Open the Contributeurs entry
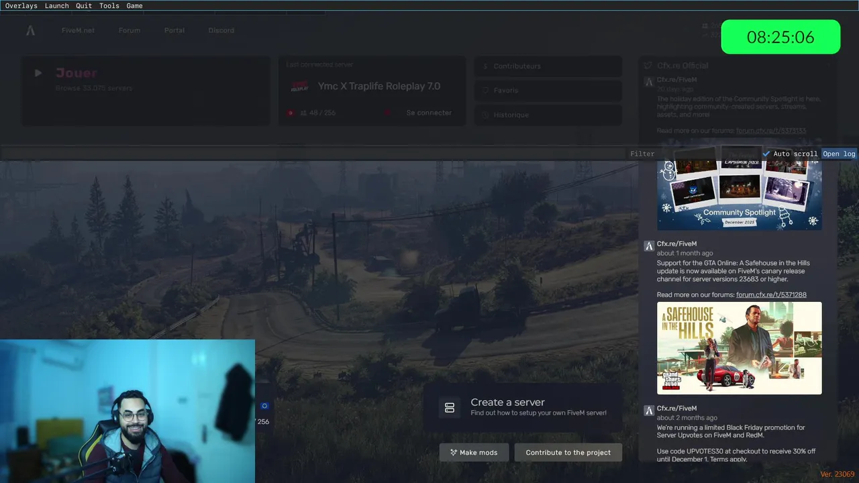This screenshot has height=483, width=859. (x=548, y=66)
